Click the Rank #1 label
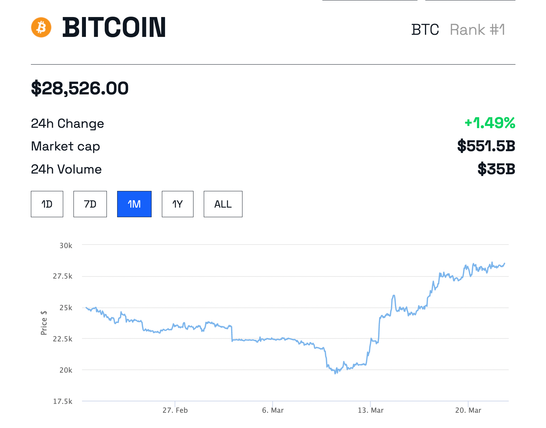This screenshot has height=428, width=546. (477, 30)
